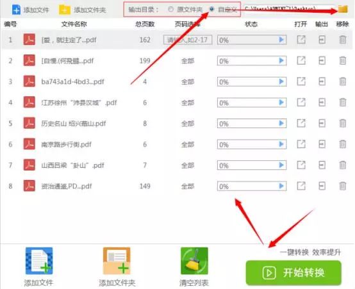The height and width of the screenshot is (289, 355).
Task: Click page range input for row 1
Action: [188, 40]
